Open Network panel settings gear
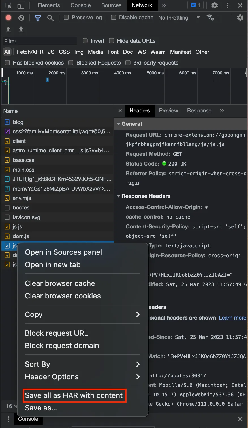248x428 pixels. [x=240, y=18]
